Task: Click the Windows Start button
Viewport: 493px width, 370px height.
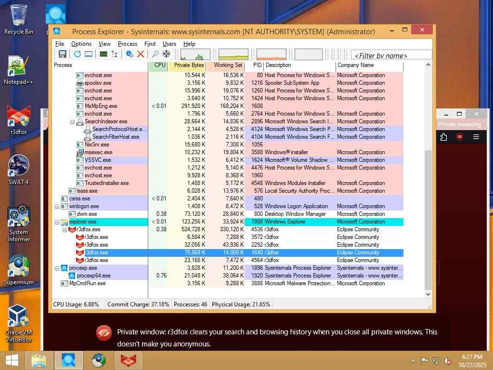Action: pos(12,360)
